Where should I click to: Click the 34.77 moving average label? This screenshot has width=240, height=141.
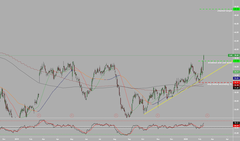point(236,72)
